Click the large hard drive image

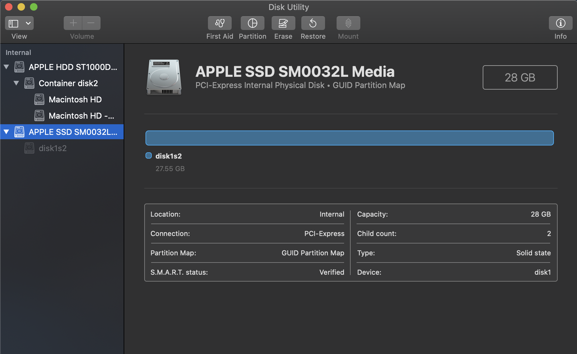tap(164, 77)
